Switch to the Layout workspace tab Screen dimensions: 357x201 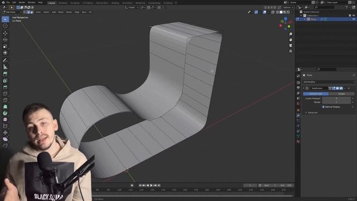pos(52,3)
